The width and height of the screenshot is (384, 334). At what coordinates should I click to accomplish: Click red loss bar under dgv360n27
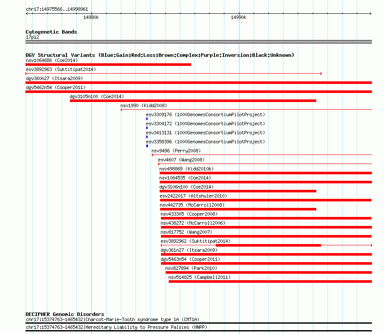[198, 83]
